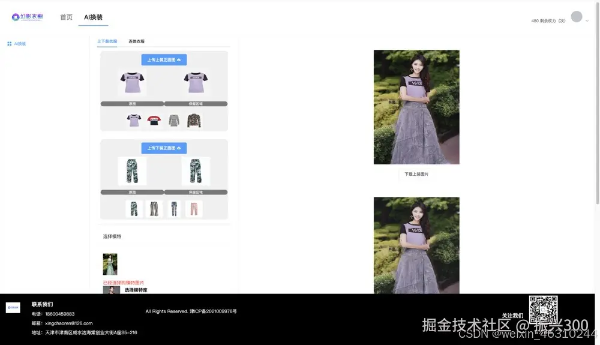Click the user avatar in header
600x345 pixels.
(577, 17)
